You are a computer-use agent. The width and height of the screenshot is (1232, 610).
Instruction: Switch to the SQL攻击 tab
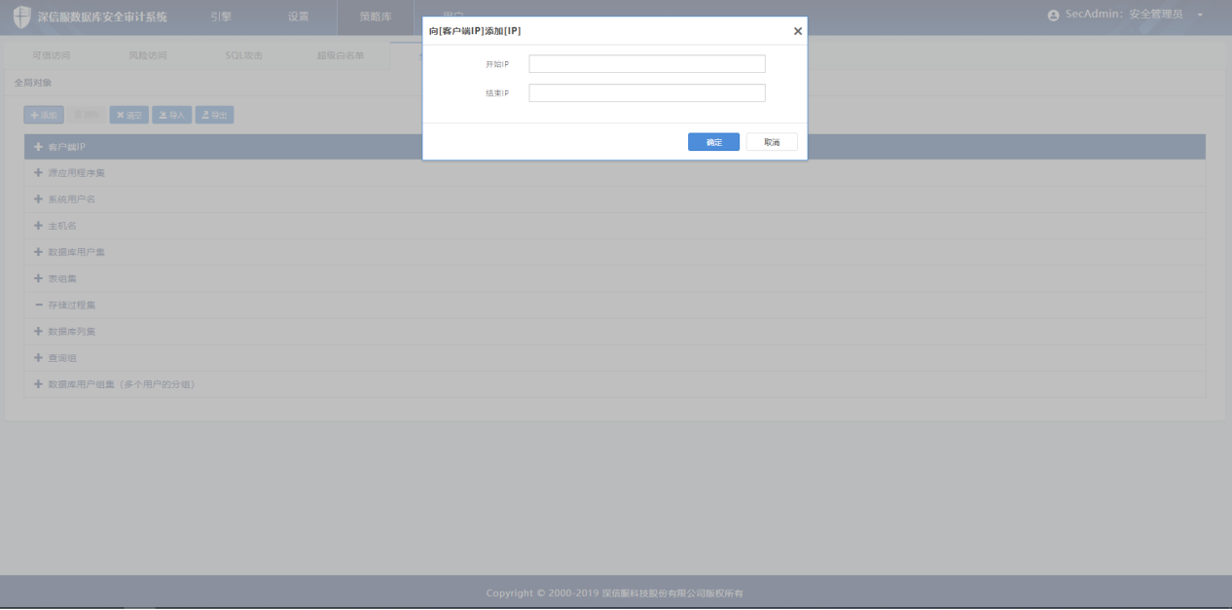244,55
